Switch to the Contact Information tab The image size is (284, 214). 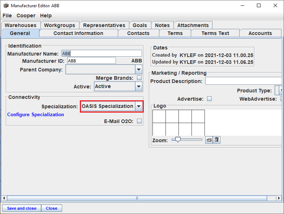point(78,33)
